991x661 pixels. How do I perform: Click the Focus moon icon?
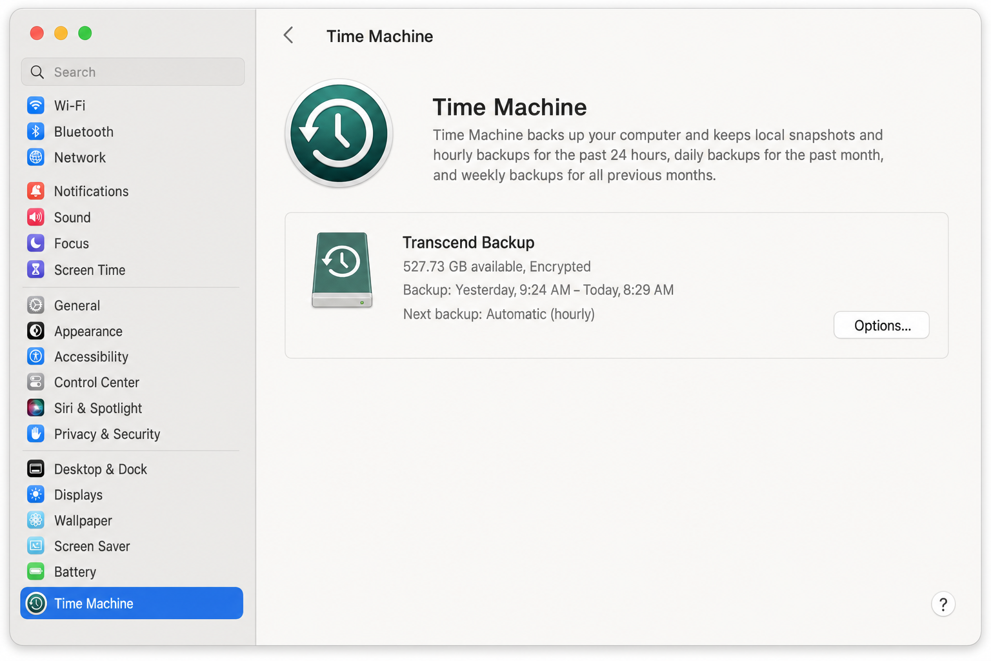coord(36,243)
